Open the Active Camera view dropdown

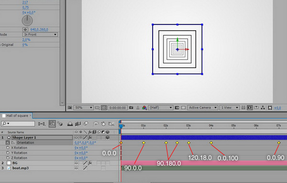tap(202, 108)
